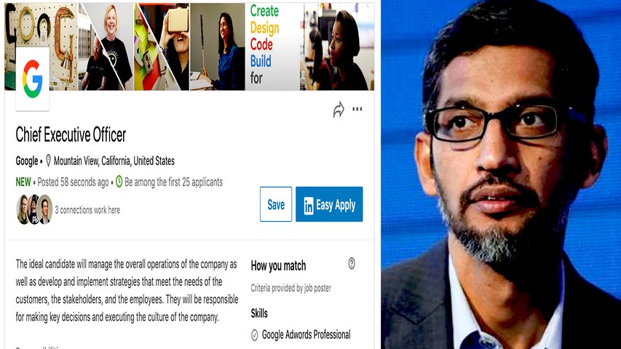Click the green clock icon
621x349 pixels.
pos(119,182)
